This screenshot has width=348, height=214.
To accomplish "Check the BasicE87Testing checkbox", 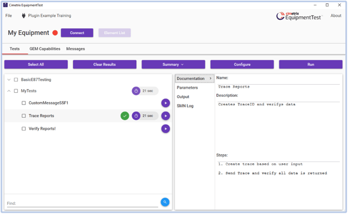I will (x=16, y=79).
